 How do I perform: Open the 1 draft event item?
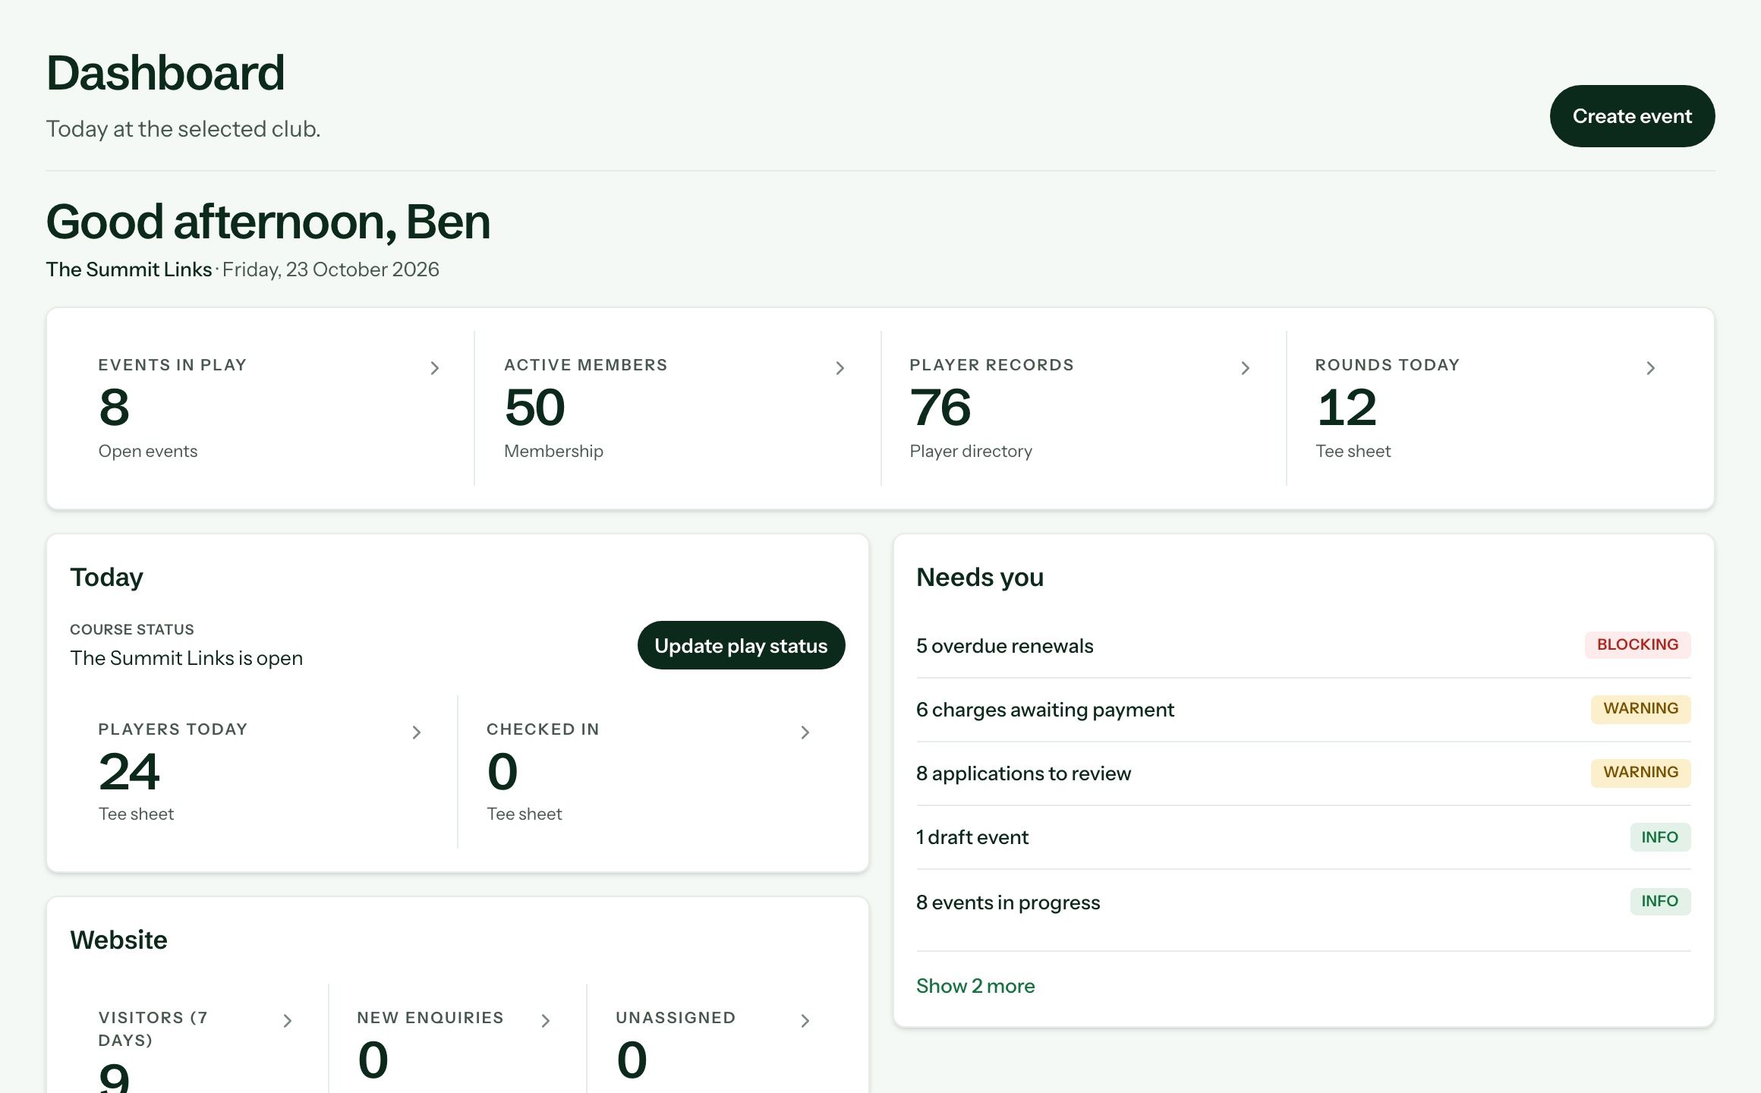pos(1303,837)
